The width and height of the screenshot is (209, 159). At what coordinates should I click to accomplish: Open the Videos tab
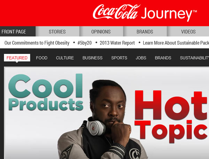coord(188,31)
